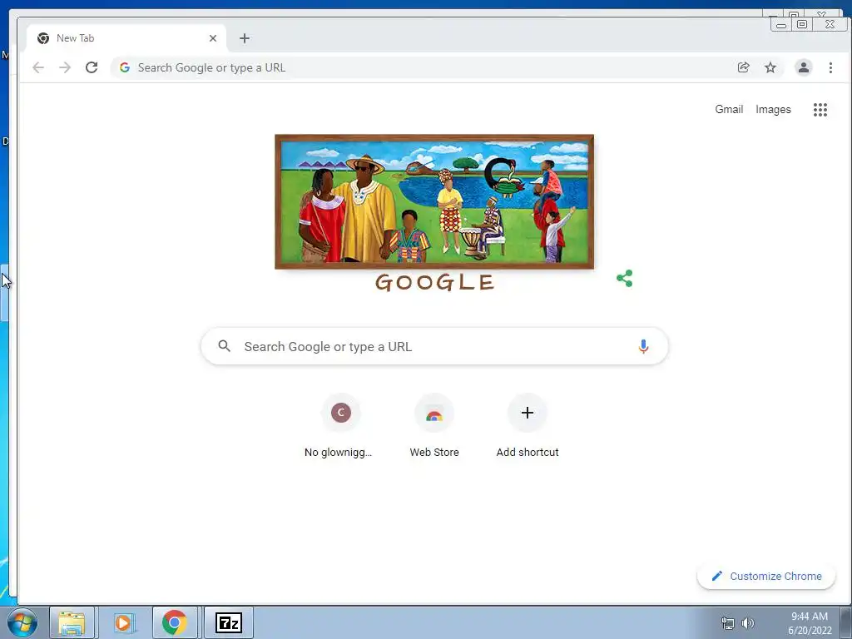Open the Web Store shortcut
The image size is (852, 639).
pyautogui.click(x=434, y=427)
